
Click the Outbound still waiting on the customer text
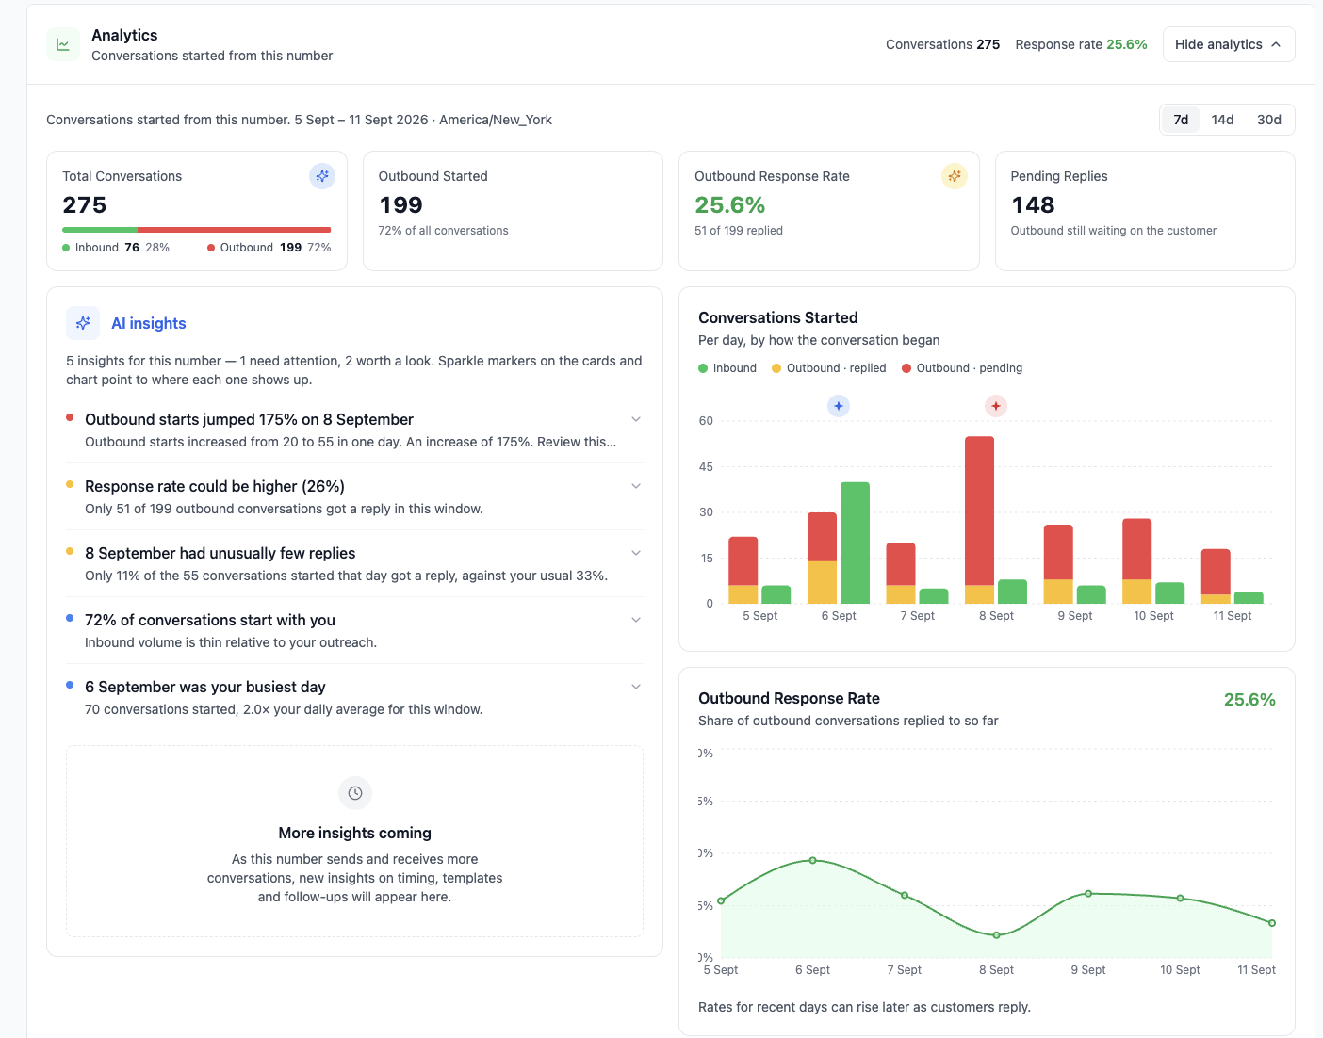1114,231
